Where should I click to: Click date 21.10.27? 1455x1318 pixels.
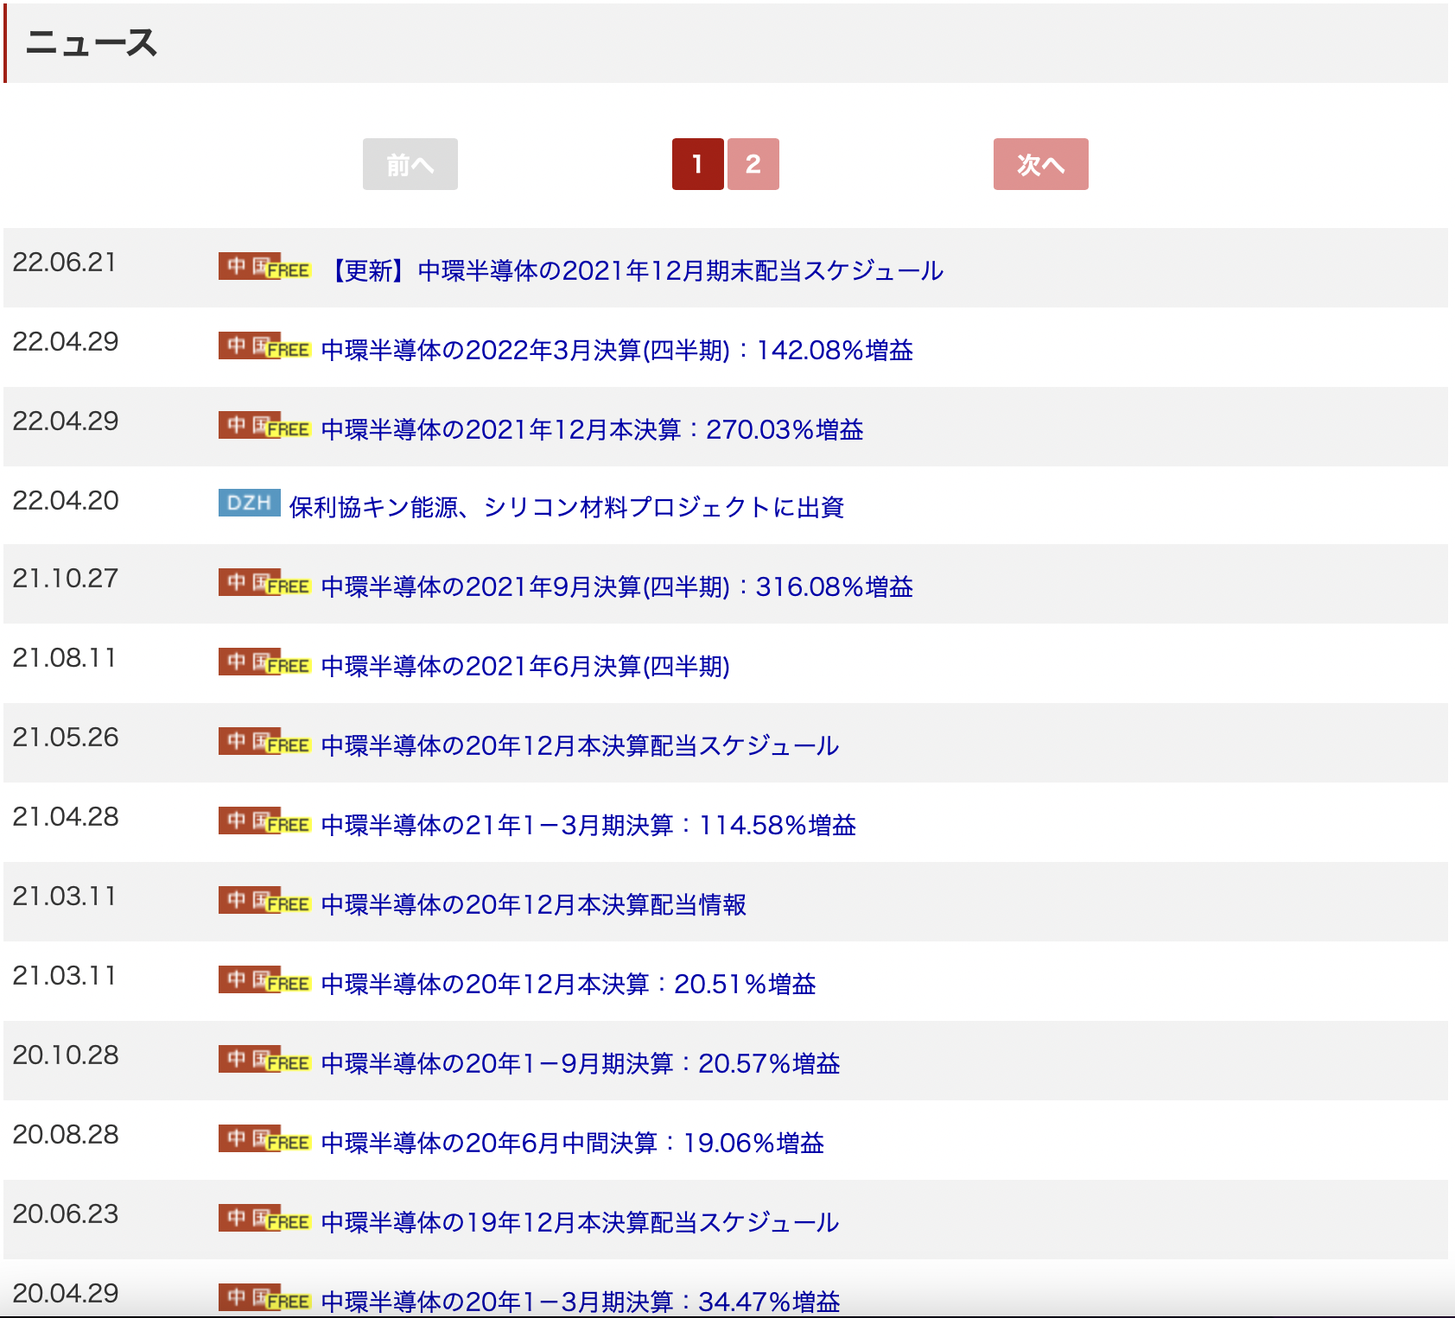click(x=66, y=579)
